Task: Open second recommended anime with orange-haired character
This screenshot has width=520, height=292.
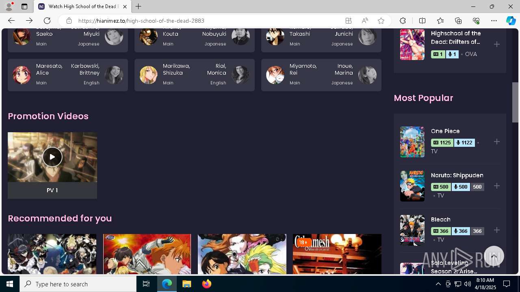Action: coord(147,254)
